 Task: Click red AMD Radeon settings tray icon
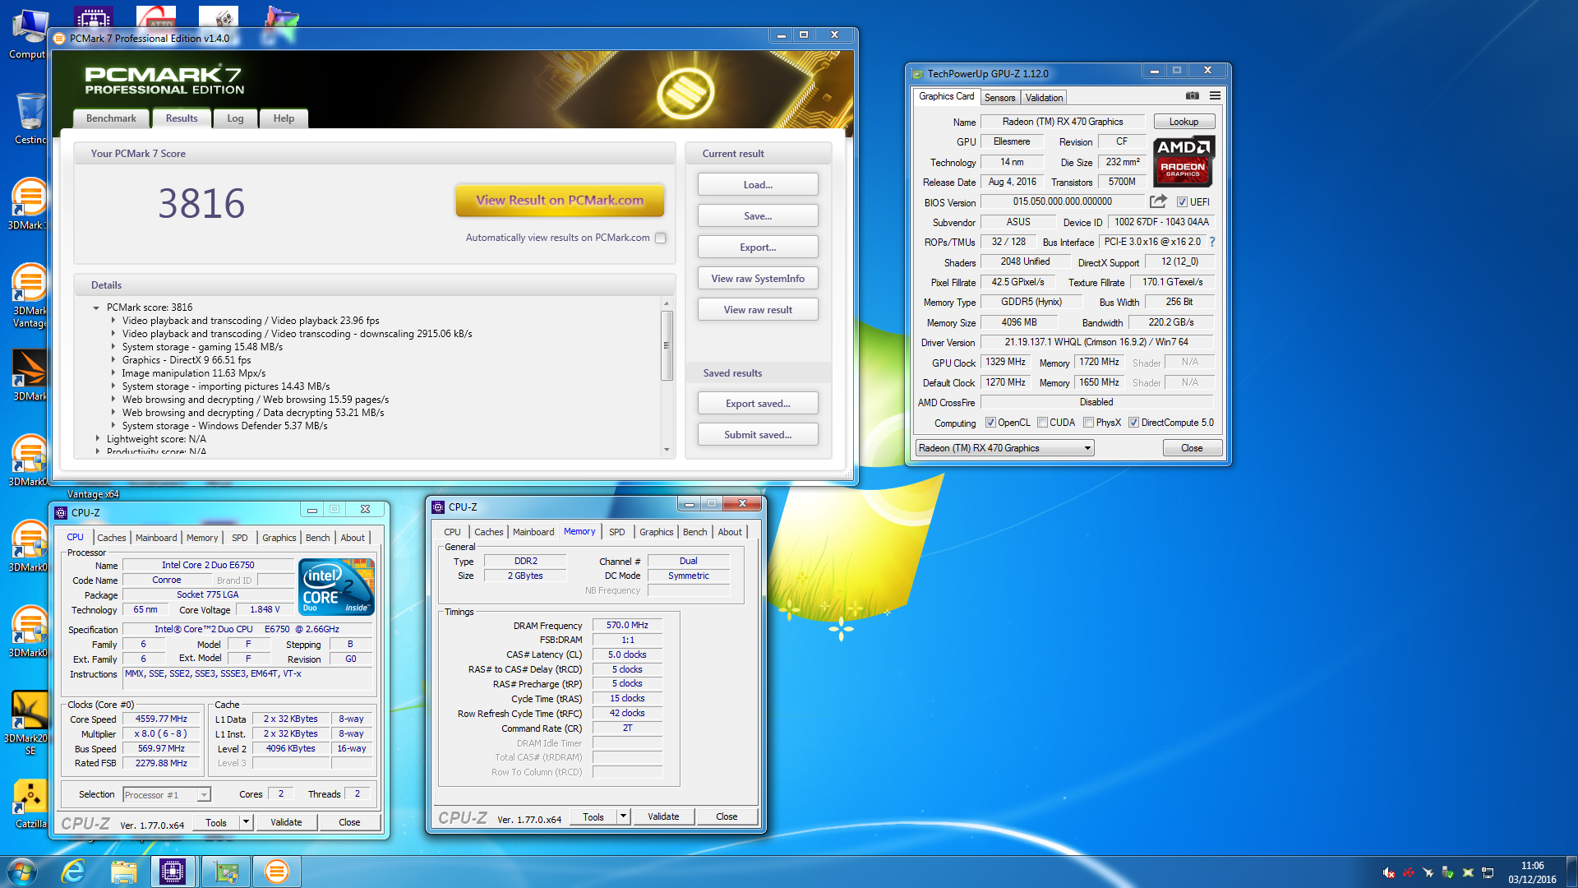(1409, 872)
